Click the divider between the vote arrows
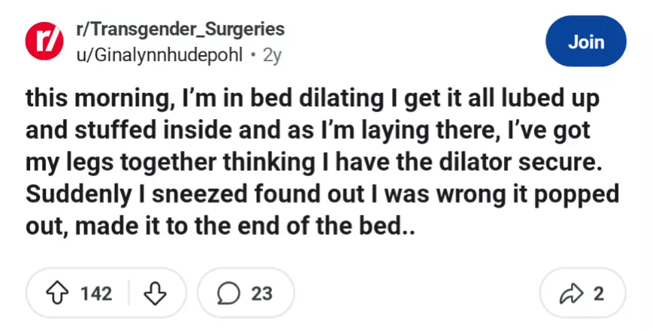 (128, 293)
